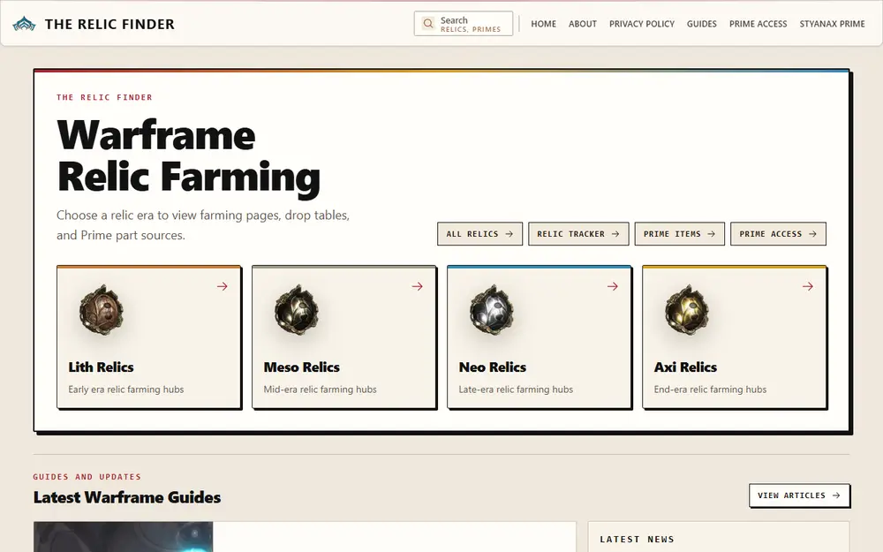Select the silver Neo relic image
The image size is (883, 552).
click(x=492, y=310)
